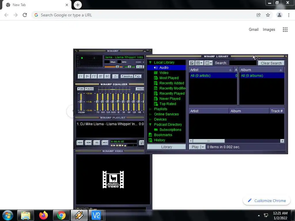Click the Winamp volume slider
The width and height of the screenshot is (295, 221).
click(114, 67)
